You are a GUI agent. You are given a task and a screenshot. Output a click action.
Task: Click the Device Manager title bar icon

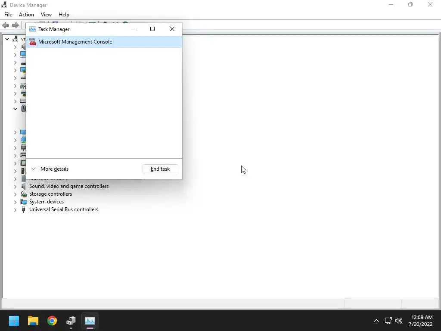[4, 5]
